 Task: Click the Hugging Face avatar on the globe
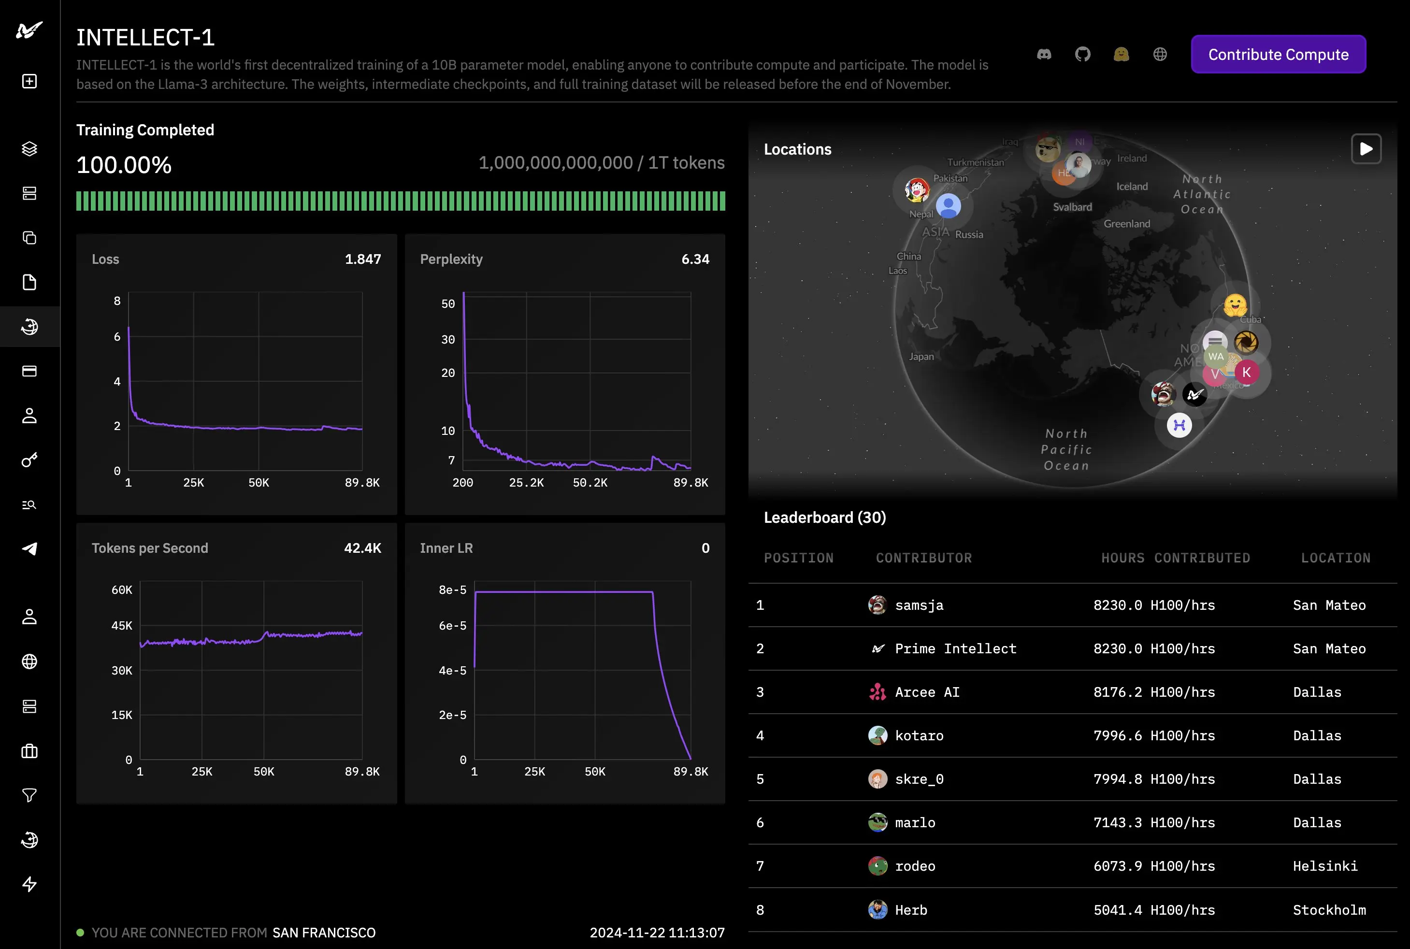click(1235, 305)
